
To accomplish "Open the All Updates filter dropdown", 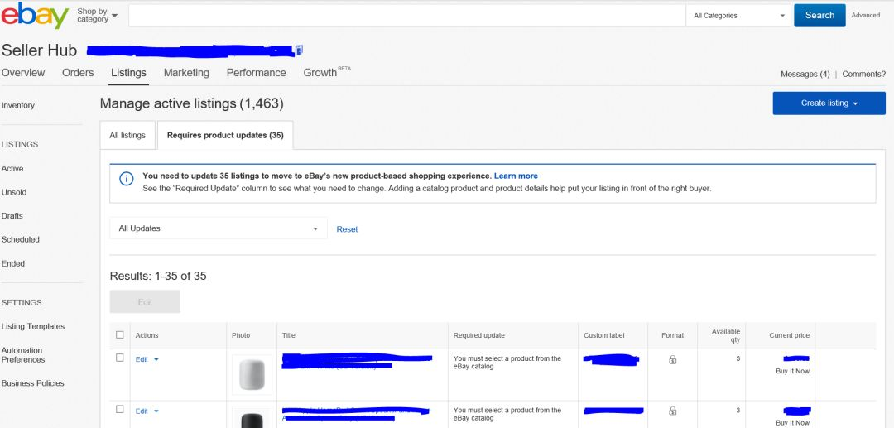I will [219, 228].
